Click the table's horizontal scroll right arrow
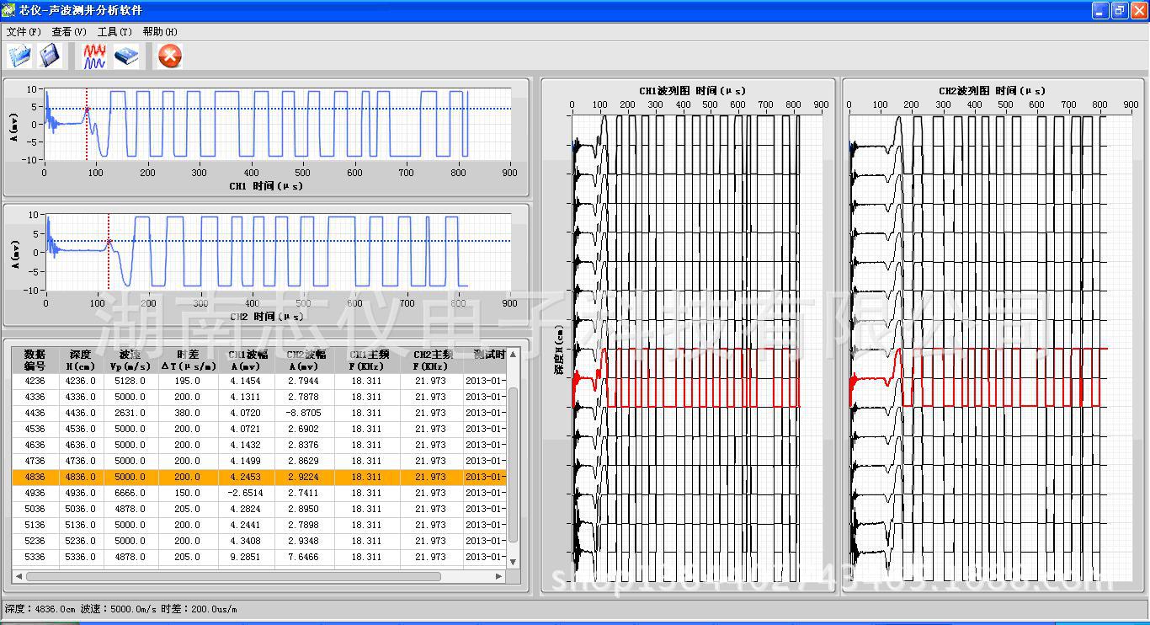Viewport: 1150px width, 625px height. pyautogui.click(x=498, y=577)
